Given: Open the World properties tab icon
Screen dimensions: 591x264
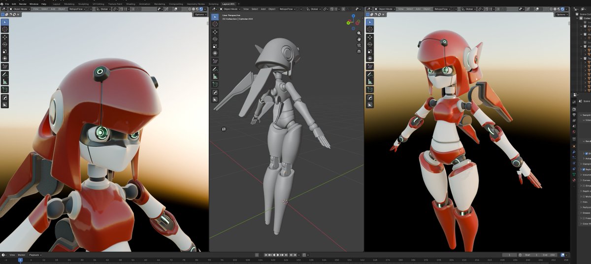Looking at the screenshot, I should point(574,132).
